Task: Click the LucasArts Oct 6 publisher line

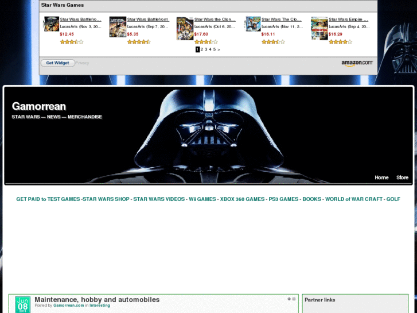Action: pyautogui.click(x=215, y=26)
